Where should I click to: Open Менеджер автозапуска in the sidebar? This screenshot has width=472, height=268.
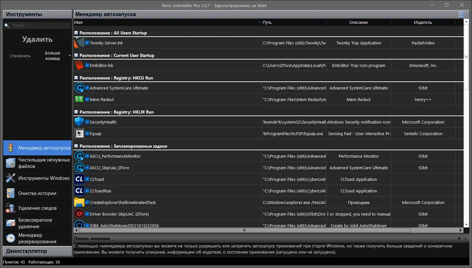click(x=37, y=148)
